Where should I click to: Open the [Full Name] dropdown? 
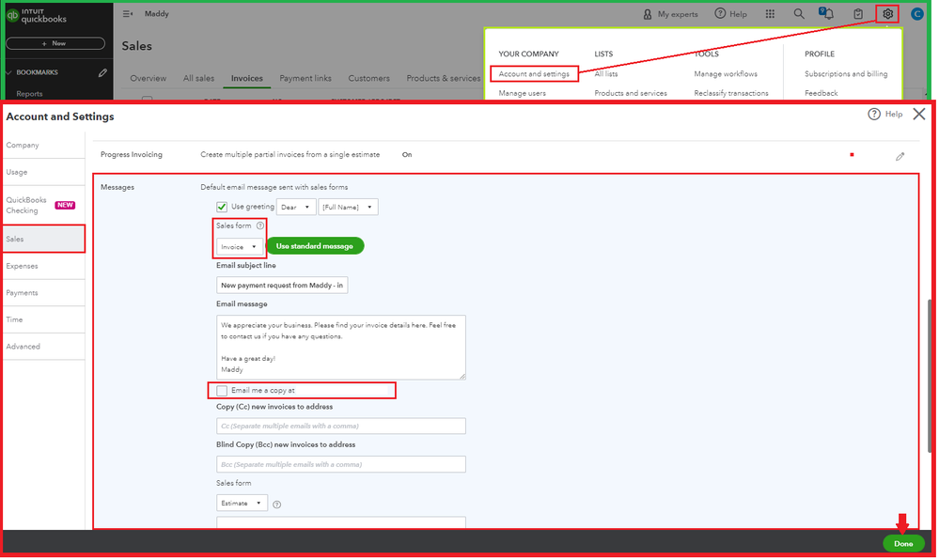coord(348,207)
